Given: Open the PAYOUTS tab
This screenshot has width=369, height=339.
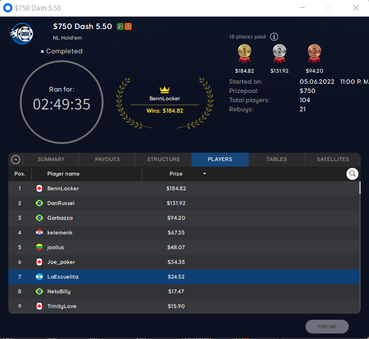Looking at the screenshot, I should point(107,159).
